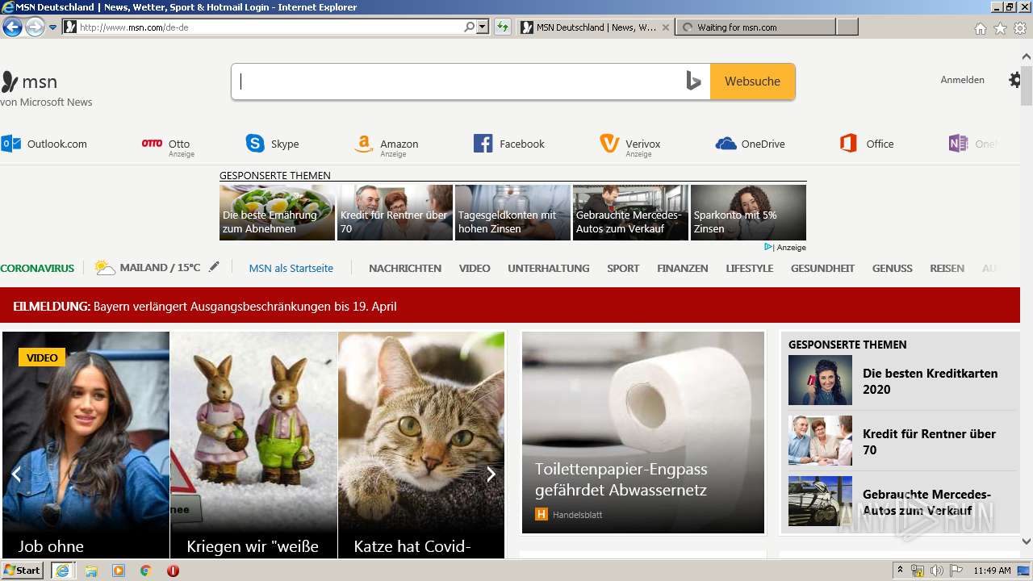Open the Office shortcut
The image size is (1033, 581).
coord(867,144)
